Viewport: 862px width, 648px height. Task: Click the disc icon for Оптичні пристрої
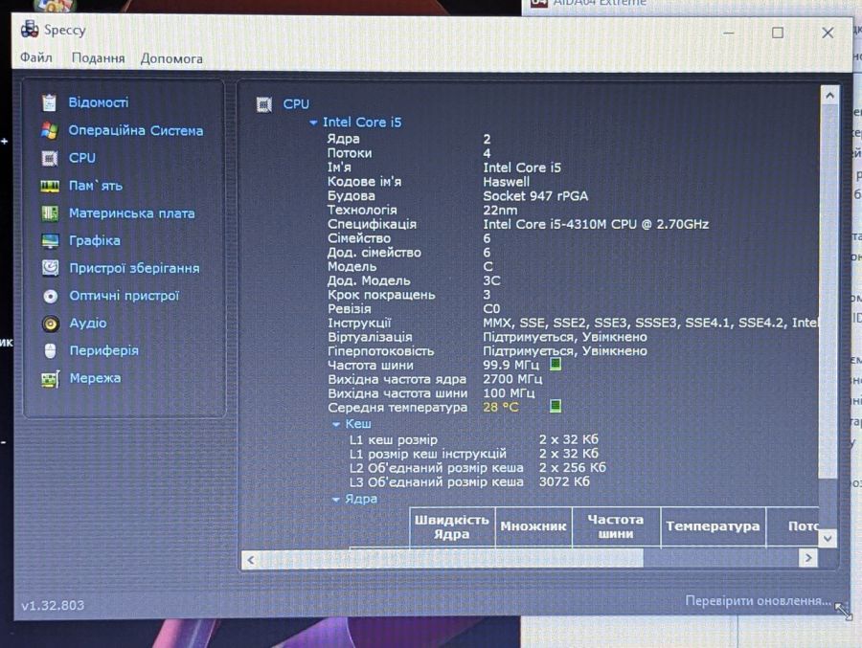50,297
